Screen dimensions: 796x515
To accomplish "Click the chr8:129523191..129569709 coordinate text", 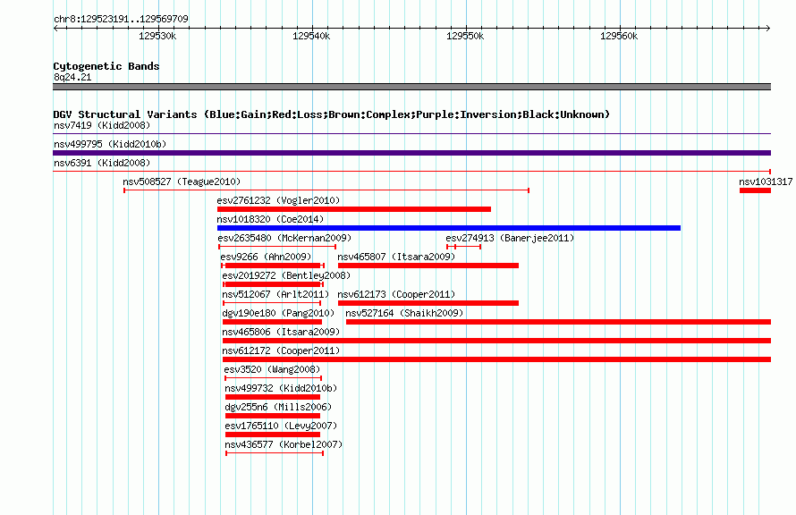I will click(121, 19).
